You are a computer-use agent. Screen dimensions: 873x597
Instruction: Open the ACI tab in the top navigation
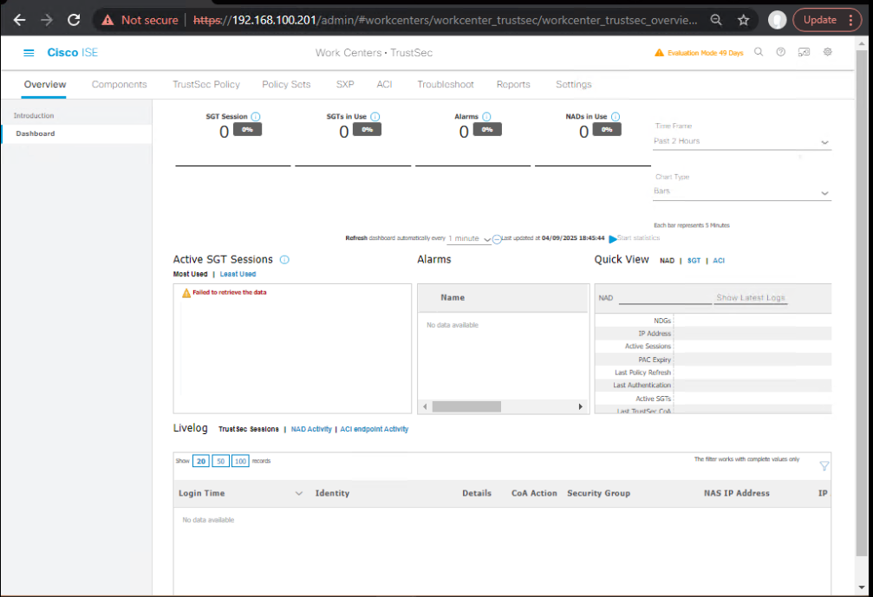[x=384, y=85]
